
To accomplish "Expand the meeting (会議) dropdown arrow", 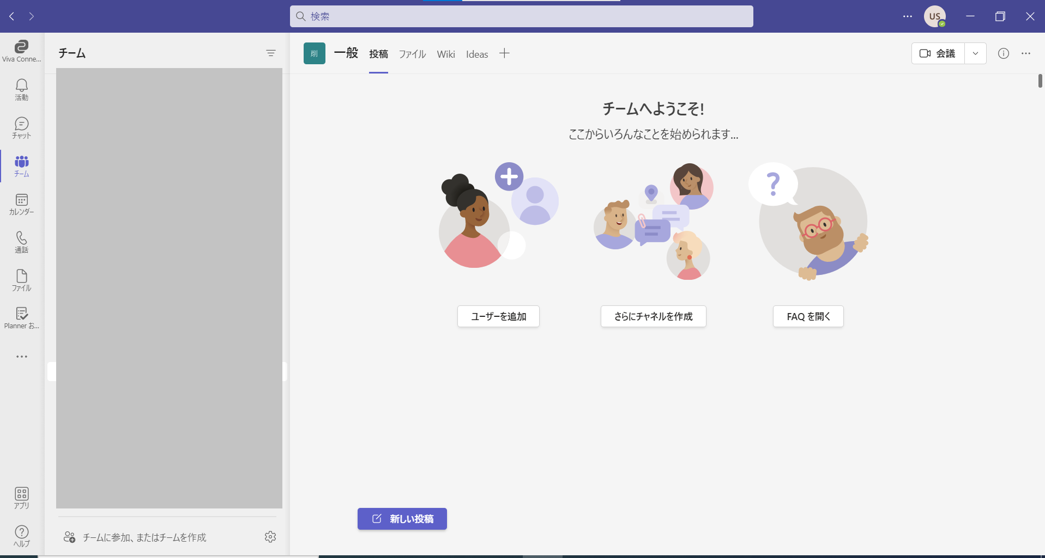I will (975, 53).
